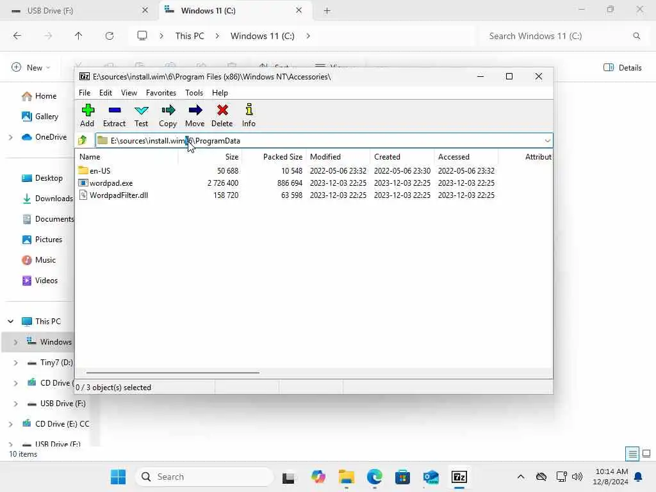Expand the Windows drive tree node
This screenshot has width=656, height=492.
click(15, 342)
